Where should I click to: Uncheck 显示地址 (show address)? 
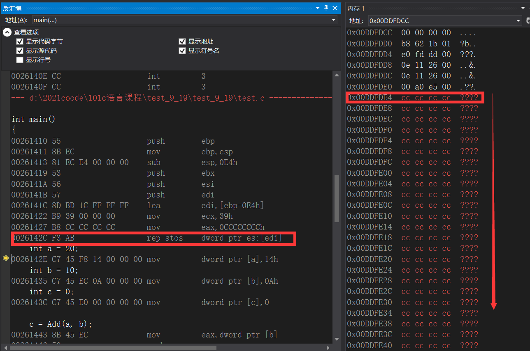pos(182,41)
